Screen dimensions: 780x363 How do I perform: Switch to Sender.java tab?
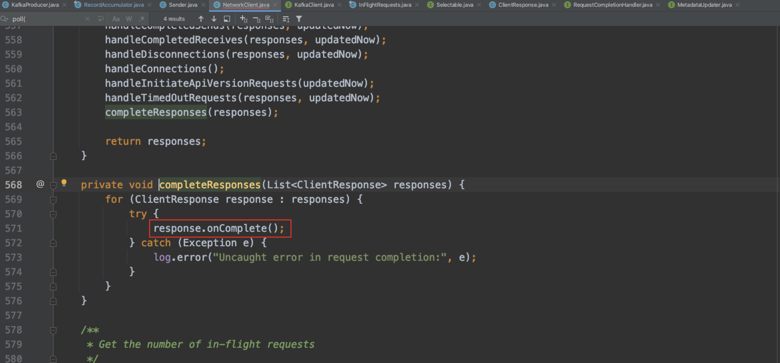182,5
